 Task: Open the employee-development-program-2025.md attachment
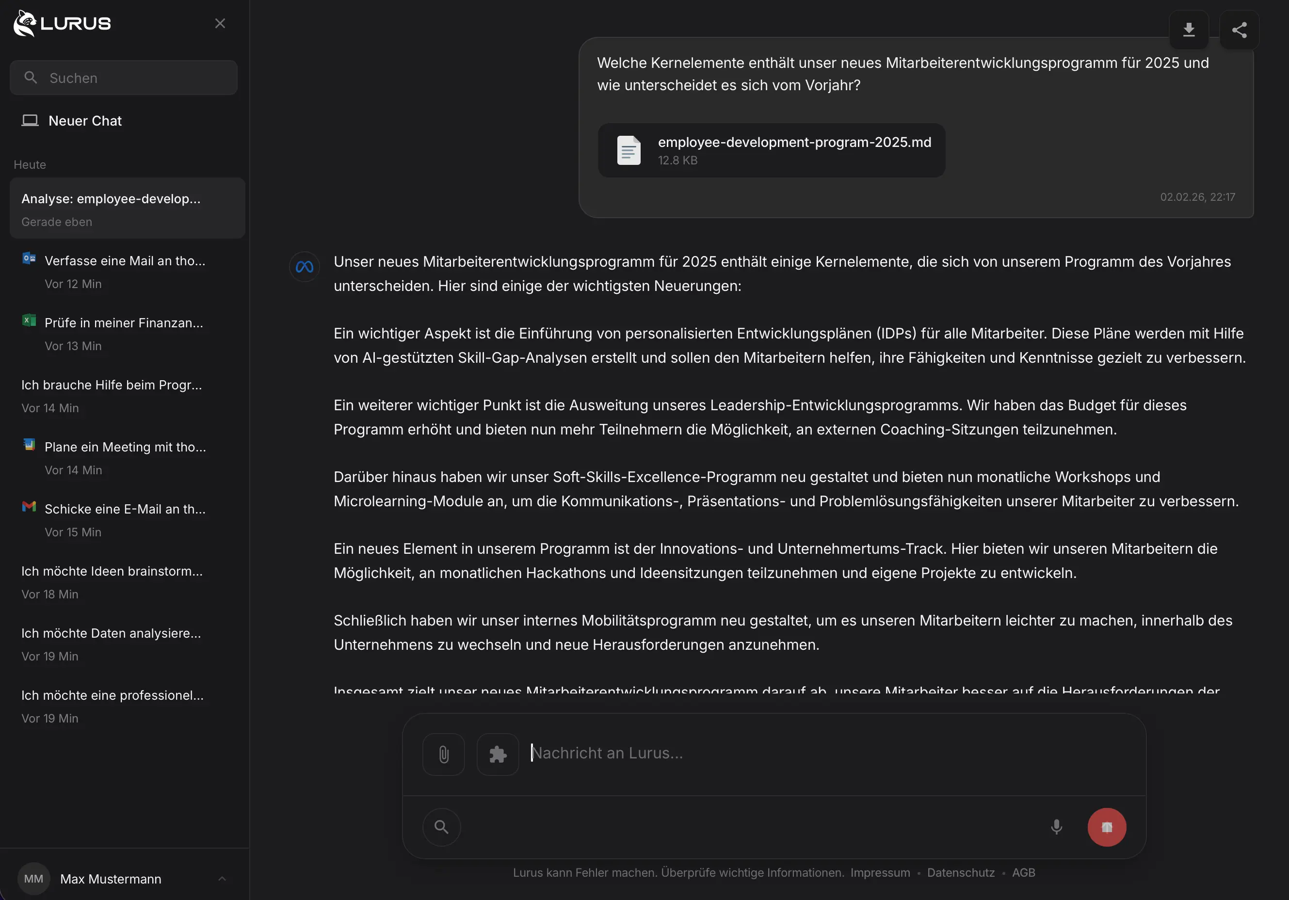771,150
